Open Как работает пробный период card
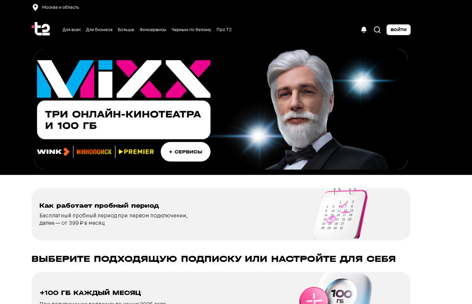 (221, 214)
